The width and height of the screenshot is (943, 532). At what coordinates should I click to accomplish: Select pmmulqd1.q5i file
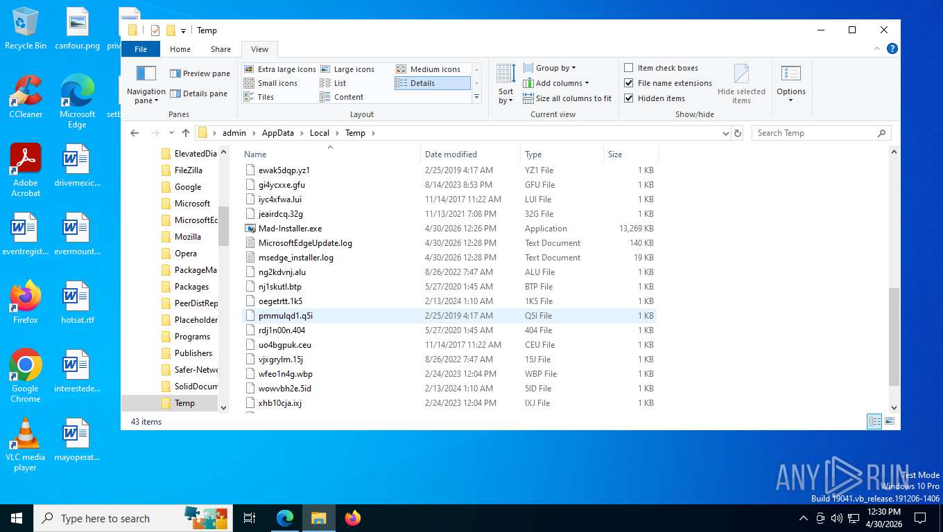click(449, 316)
